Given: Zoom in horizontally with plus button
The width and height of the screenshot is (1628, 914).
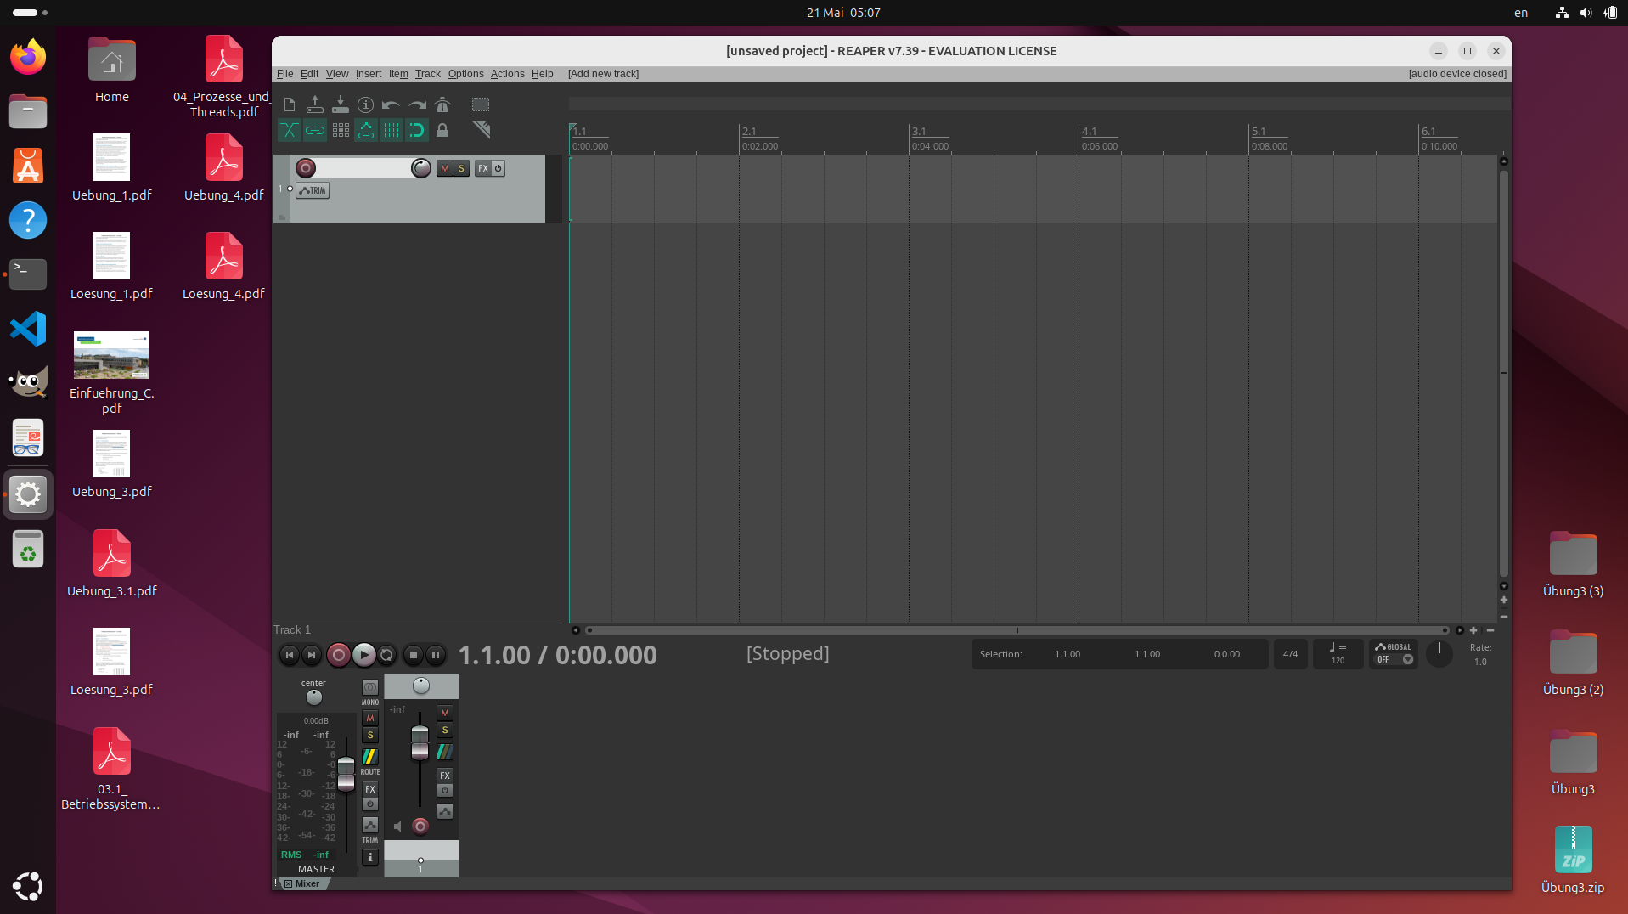Looking at the screenshot, I should point(1473,630).
